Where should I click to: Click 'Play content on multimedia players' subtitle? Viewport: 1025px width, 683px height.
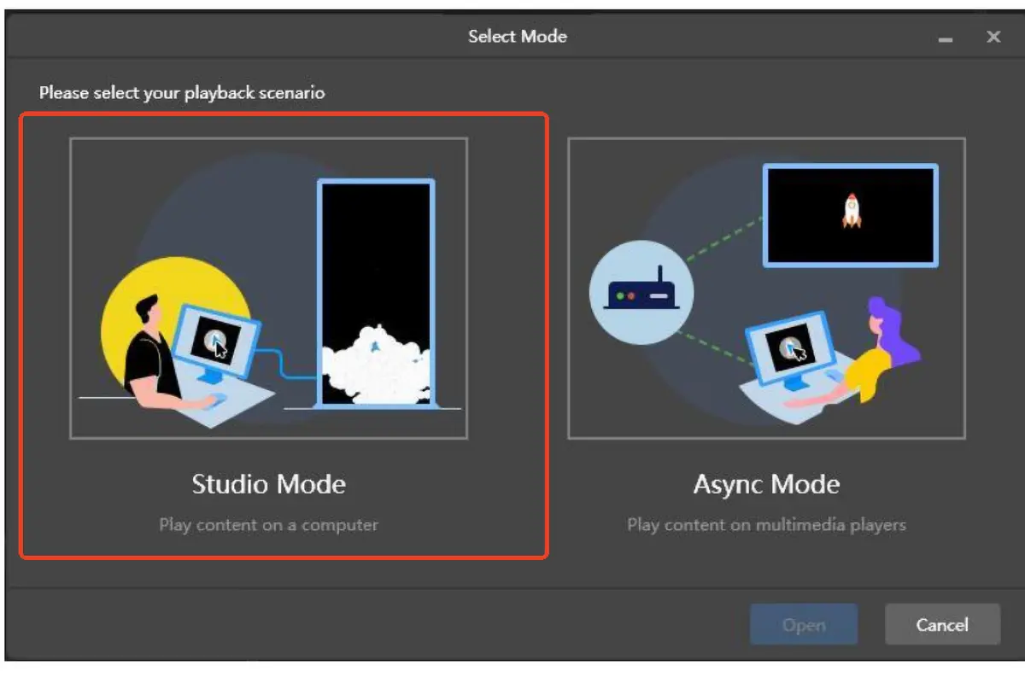pyautogui.click(x=766, y=525)
